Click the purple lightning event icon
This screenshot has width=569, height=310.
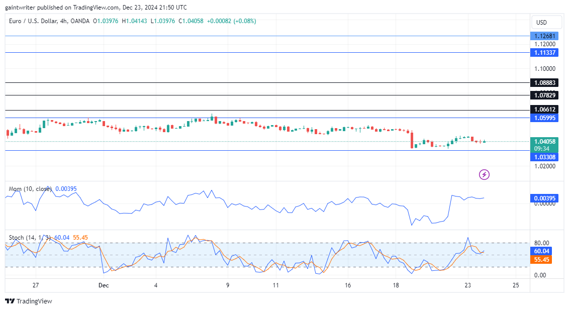(x=484, y=175)
